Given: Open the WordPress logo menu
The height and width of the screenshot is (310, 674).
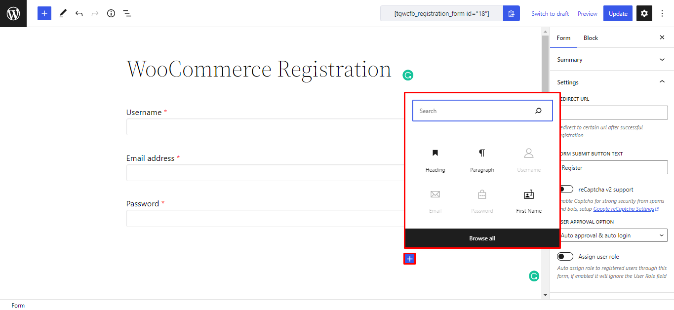Looking at the screenshot, I should coord(13,13).
